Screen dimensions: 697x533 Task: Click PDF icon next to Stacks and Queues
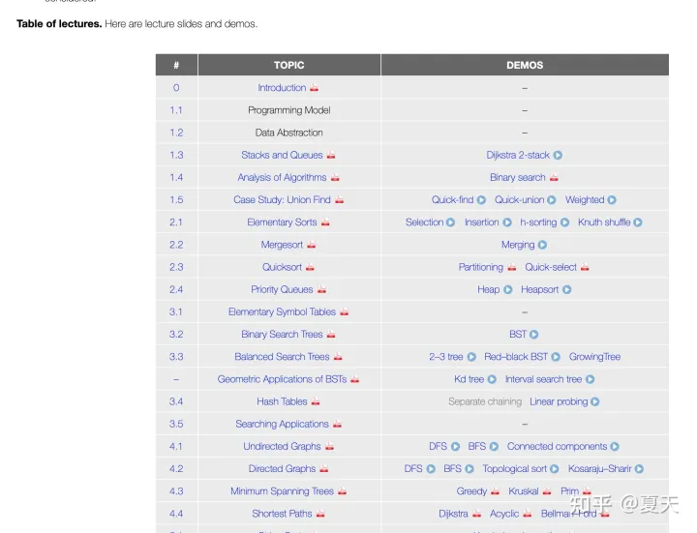pyautogui.click(x=331, y=155)
